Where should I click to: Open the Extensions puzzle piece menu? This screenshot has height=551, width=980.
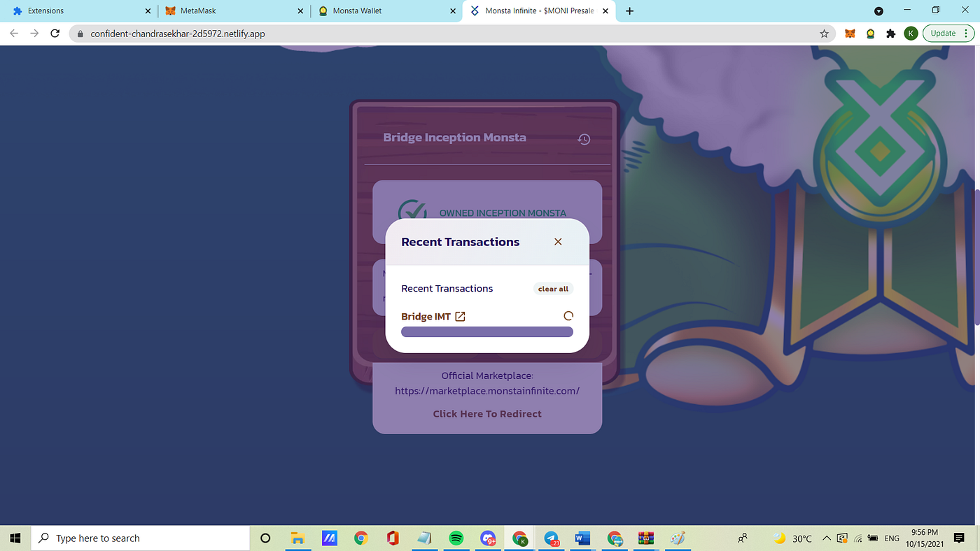890,34
